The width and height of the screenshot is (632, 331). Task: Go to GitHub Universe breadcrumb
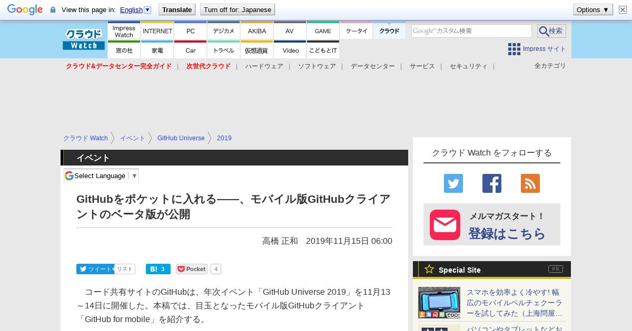[x=181, y=138]
